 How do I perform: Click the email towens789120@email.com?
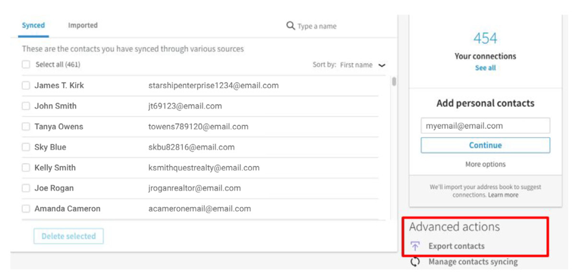(x=198, y=127)
